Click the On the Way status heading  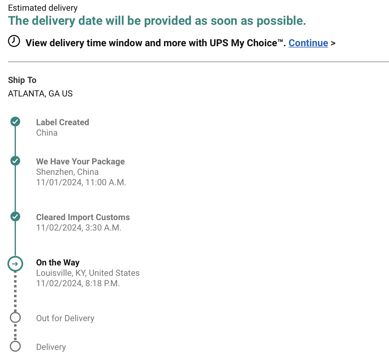(x=58, y=262)
